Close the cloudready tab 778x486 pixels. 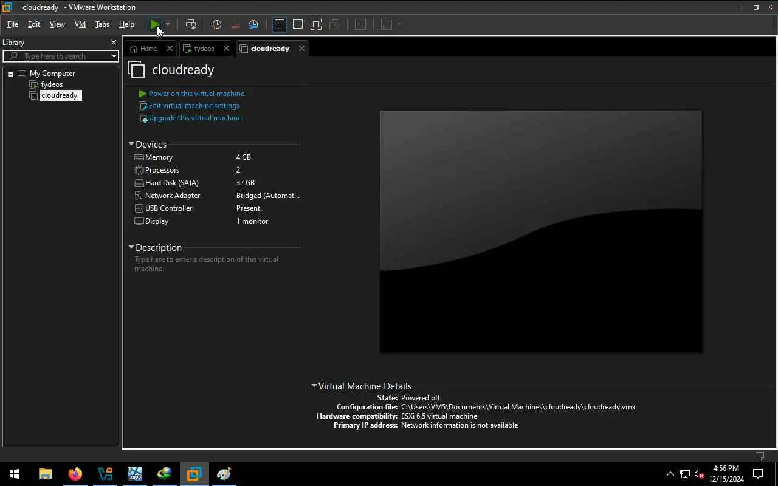pos(301,49)
